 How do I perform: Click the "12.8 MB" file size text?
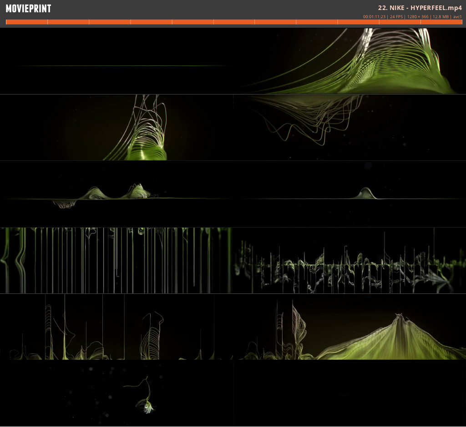pyautogui.click(x=441, y=17)
